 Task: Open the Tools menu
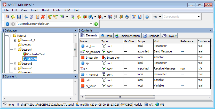coord(56,10)
